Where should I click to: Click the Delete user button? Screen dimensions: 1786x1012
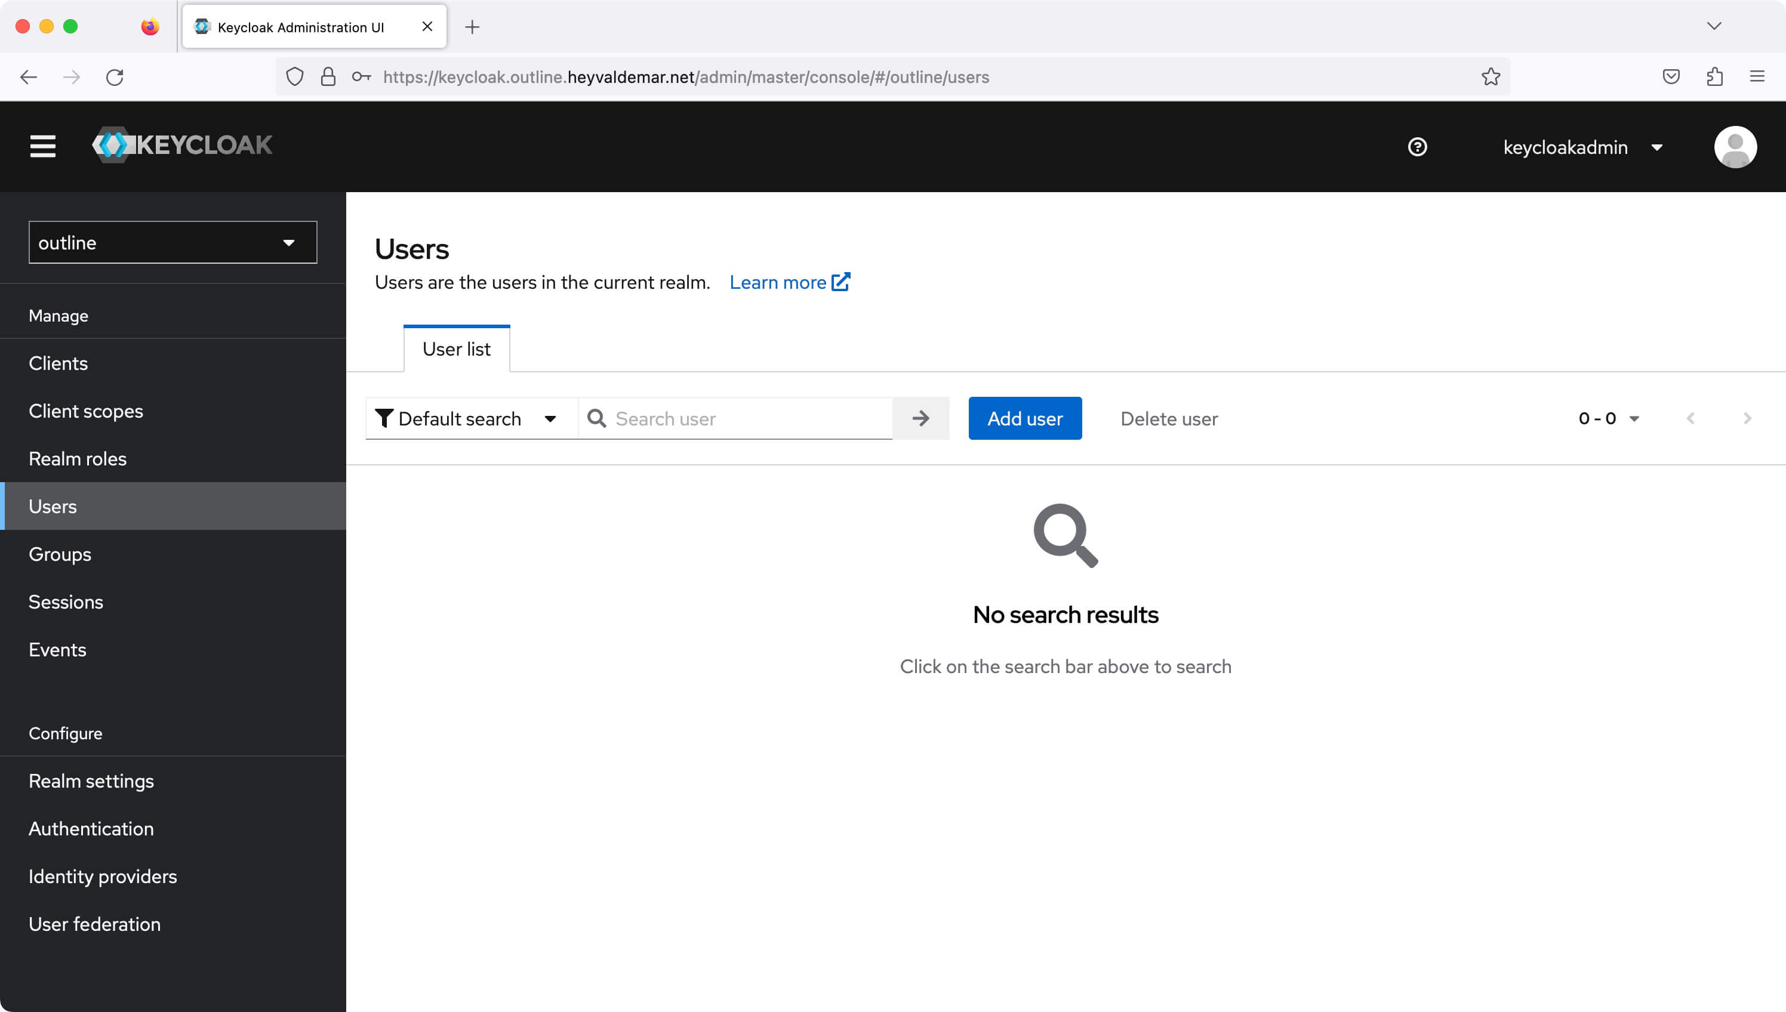pos(1168,418)
